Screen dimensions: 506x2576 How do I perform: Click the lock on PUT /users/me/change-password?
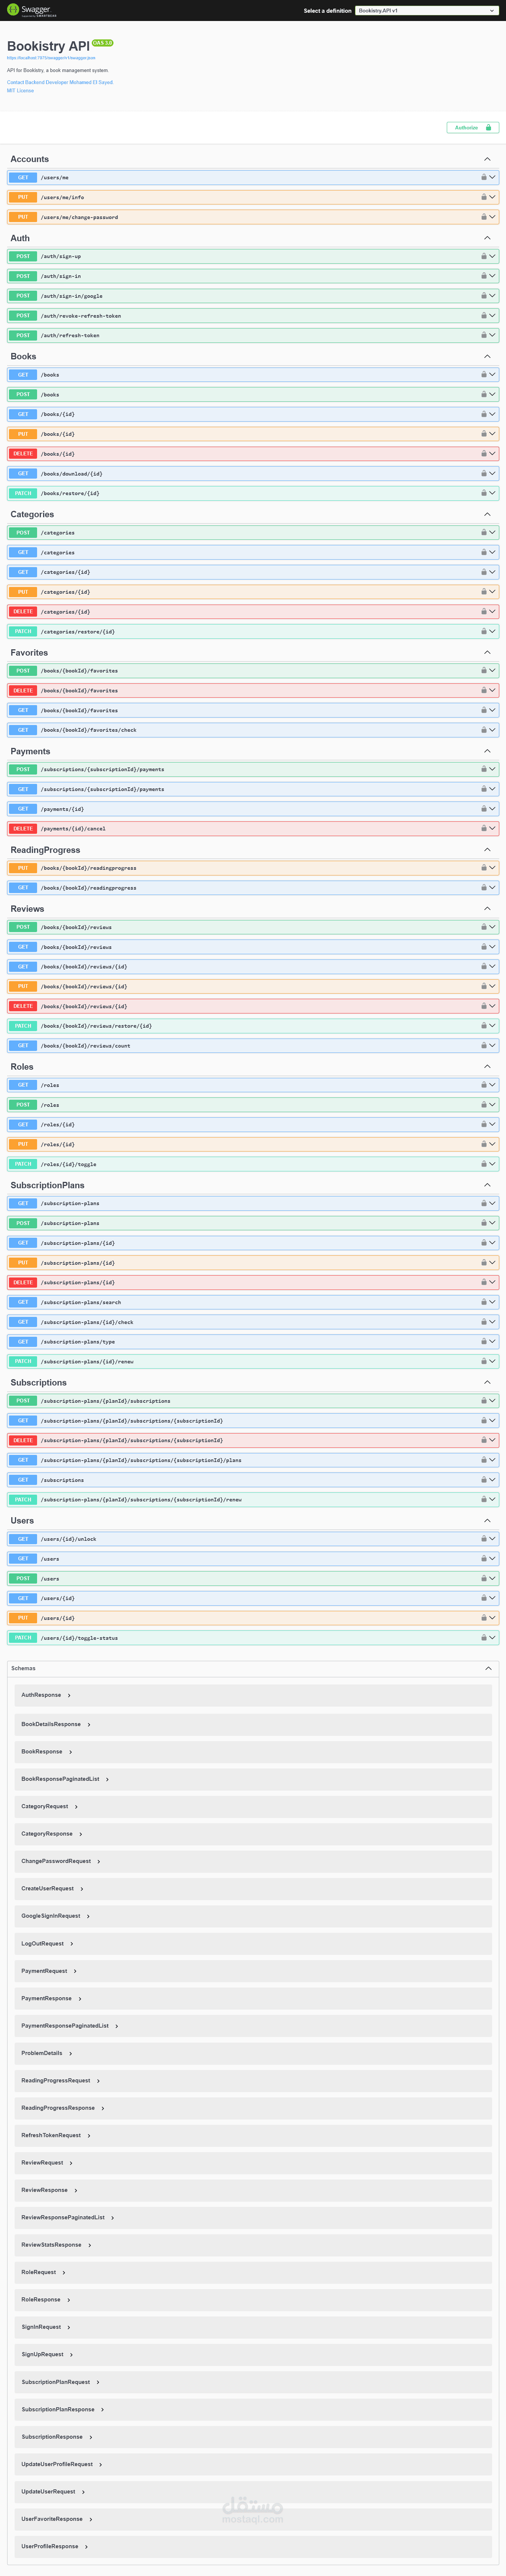click(483, 217)
